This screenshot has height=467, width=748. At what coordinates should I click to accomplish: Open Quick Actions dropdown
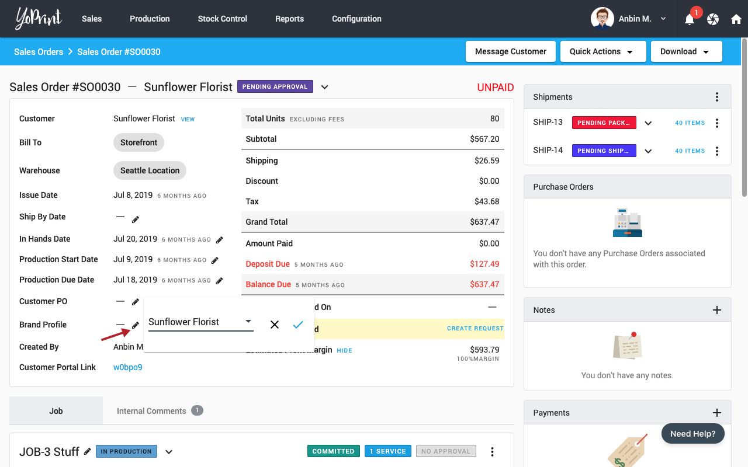pos(603,51)
